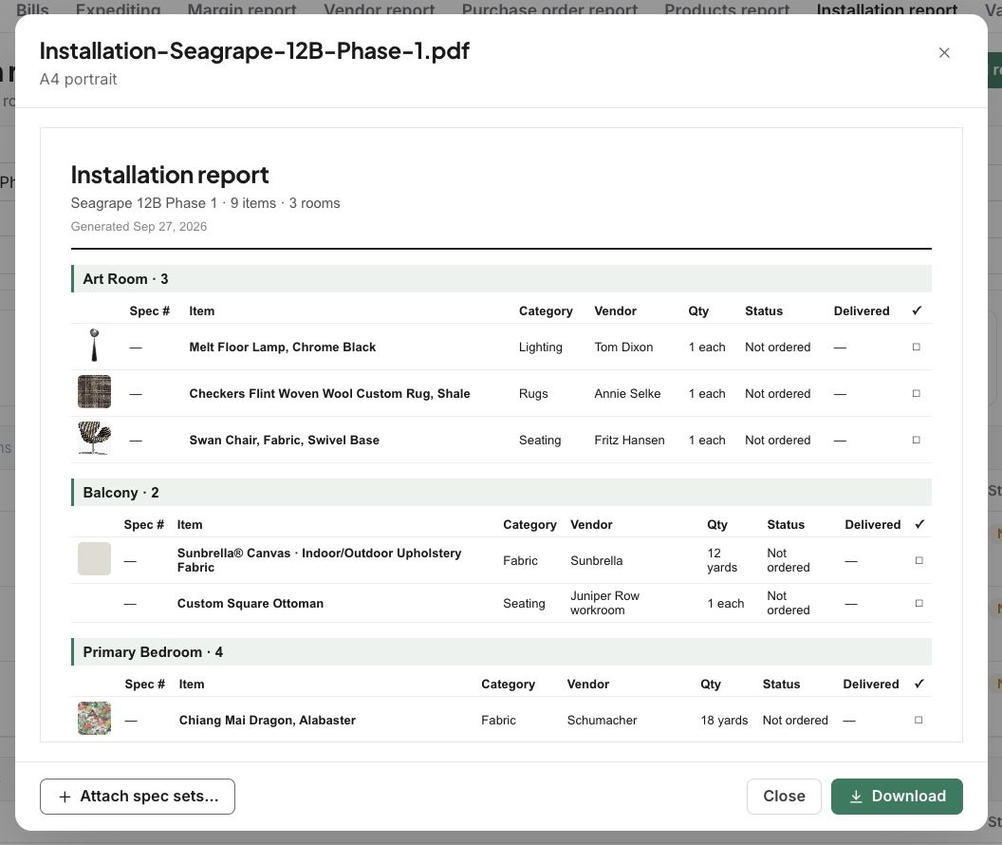Click Installation report heading in preview
Image resolution: width=1002 pixels, height=845 pixels.
[x=169, y=175]
